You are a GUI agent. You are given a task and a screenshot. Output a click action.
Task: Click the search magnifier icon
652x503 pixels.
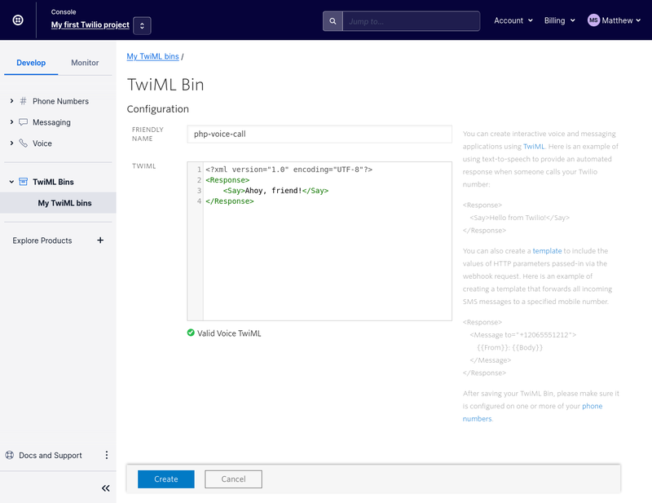pos(333,20)
